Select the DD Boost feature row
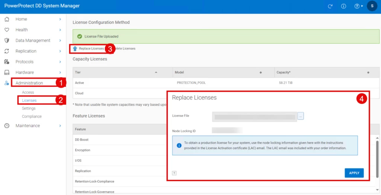 119,140
